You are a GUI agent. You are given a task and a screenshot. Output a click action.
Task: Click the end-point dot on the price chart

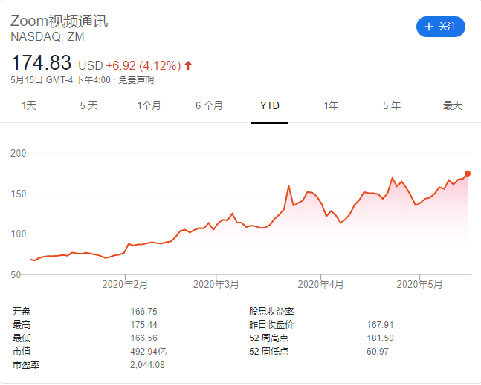tap(468, 174)
